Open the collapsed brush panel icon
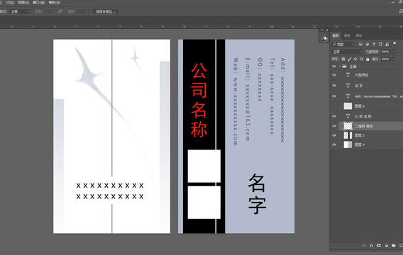Screen dimensions: 403x255 [x=324, y=38]
